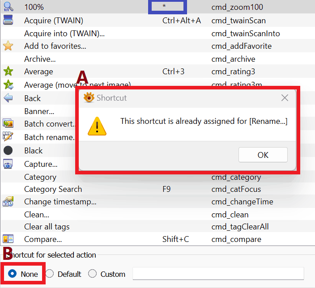Click the Ctrl+3 shortcut cell

point(173,72)
